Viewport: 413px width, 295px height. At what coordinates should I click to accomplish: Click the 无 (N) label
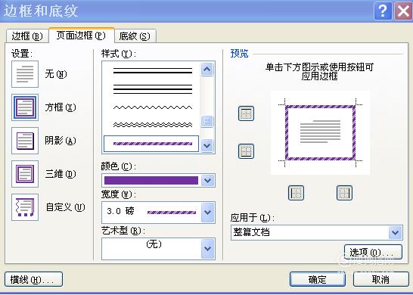coord(56,74)
